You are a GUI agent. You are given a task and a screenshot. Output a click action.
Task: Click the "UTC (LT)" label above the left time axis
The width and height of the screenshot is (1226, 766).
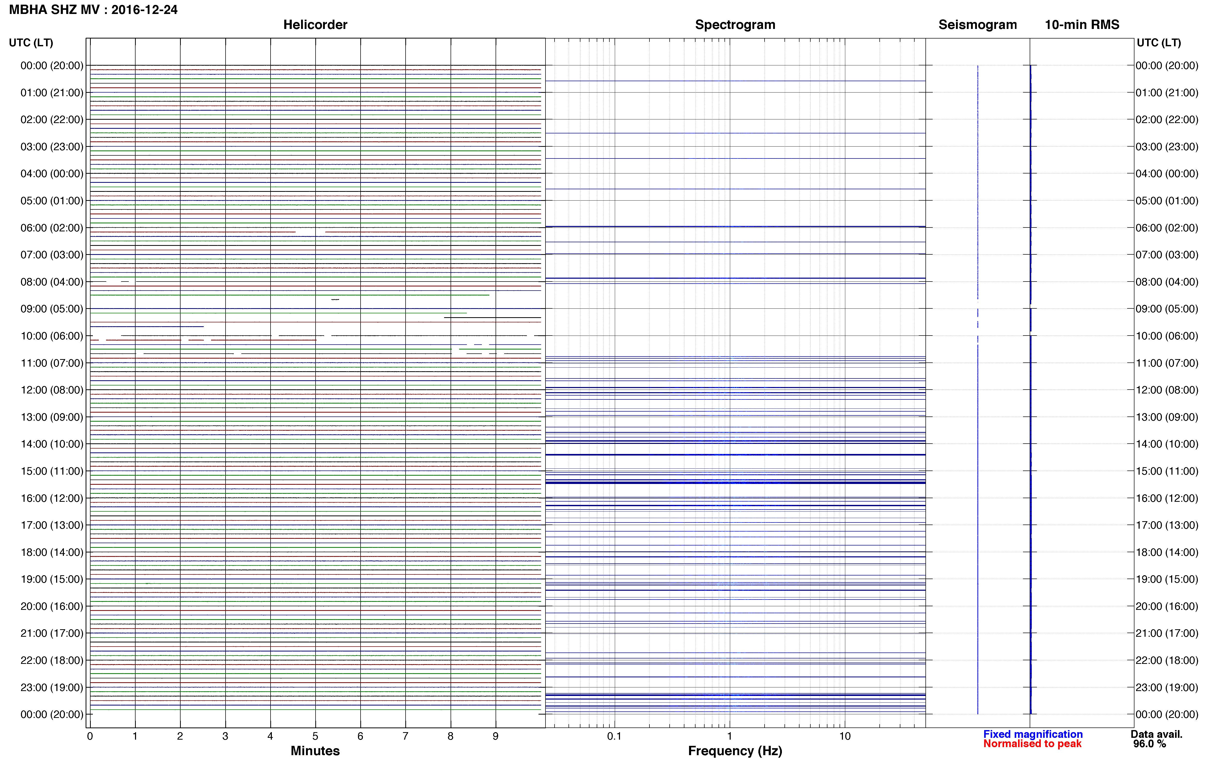pyautogui.click(x=31, y=43)
